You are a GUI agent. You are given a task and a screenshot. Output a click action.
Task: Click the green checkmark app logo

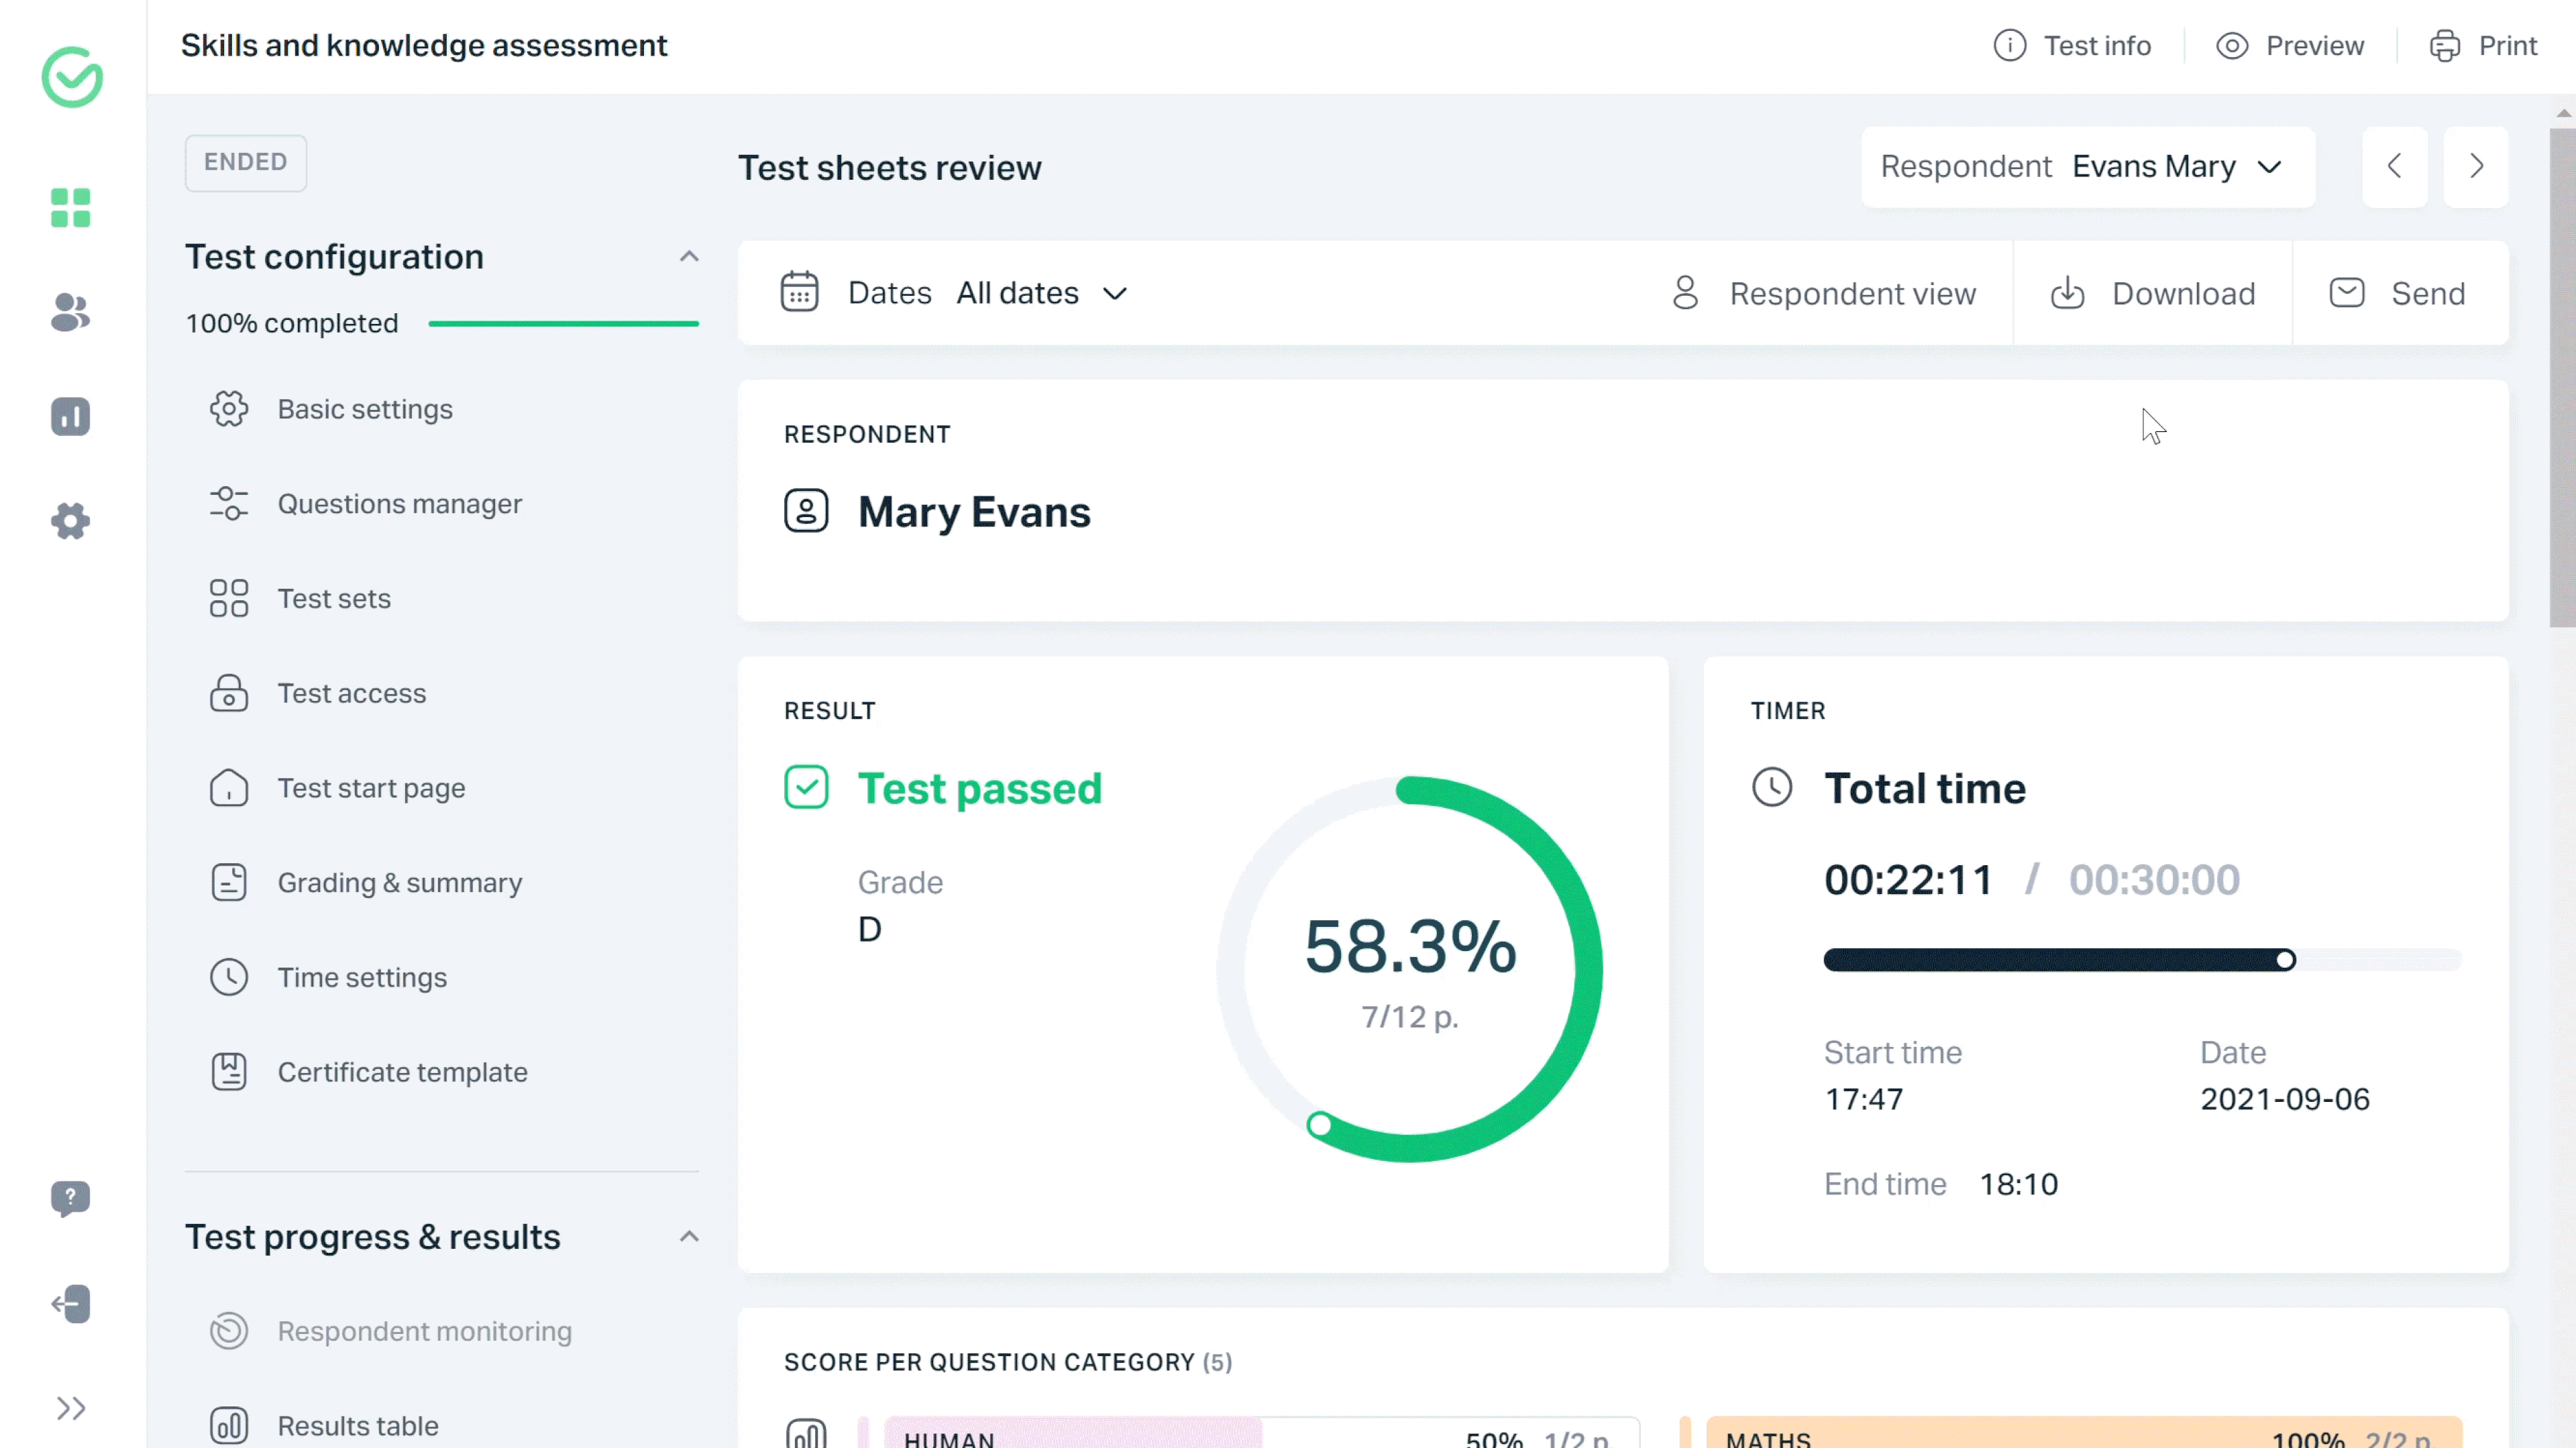point(72,77)
